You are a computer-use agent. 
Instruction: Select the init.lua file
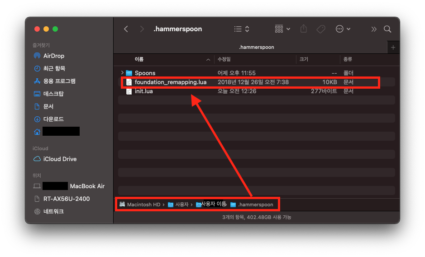[x=257, y=91]
